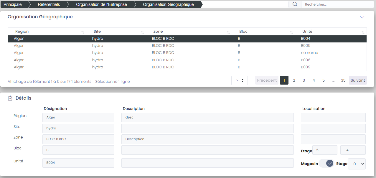Viewport: 376px width, 178px height.
Task: Sort table by Zone column arrows
Action: tap(228, 32)
